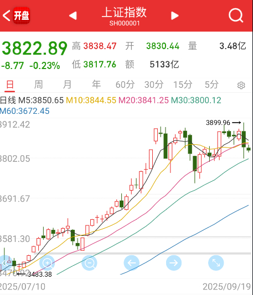Tap the 2025/07/10 start date label
253x295 pixels.
point(23,287)
